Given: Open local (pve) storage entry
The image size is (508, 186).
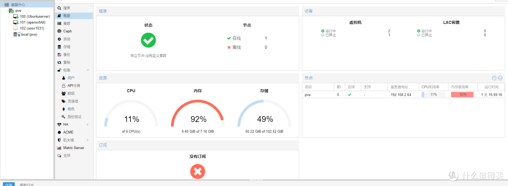Looking at the screenshot, I should click(29, 34).
